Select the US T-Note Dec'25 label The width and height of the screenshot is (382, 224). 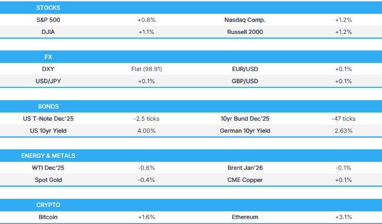48,119
